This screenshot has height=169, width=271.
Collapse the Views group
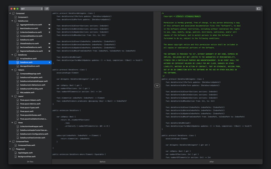tap(12, 123)
